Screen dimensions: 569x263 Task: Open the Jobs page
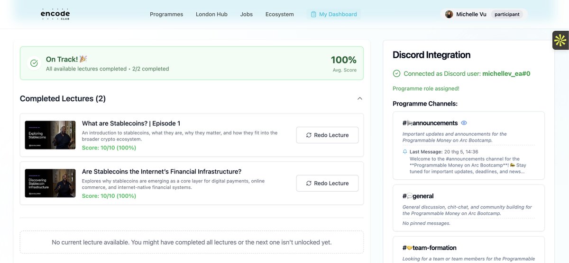point(247,14)
